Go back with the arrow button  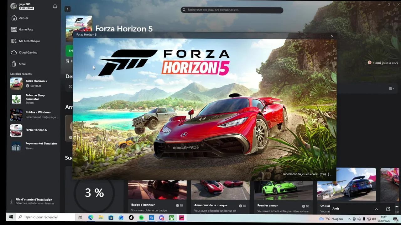[x=67, y=9]
